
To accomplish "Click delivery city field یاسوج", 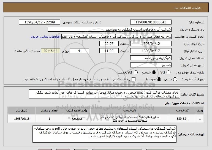I will [151, 65].
